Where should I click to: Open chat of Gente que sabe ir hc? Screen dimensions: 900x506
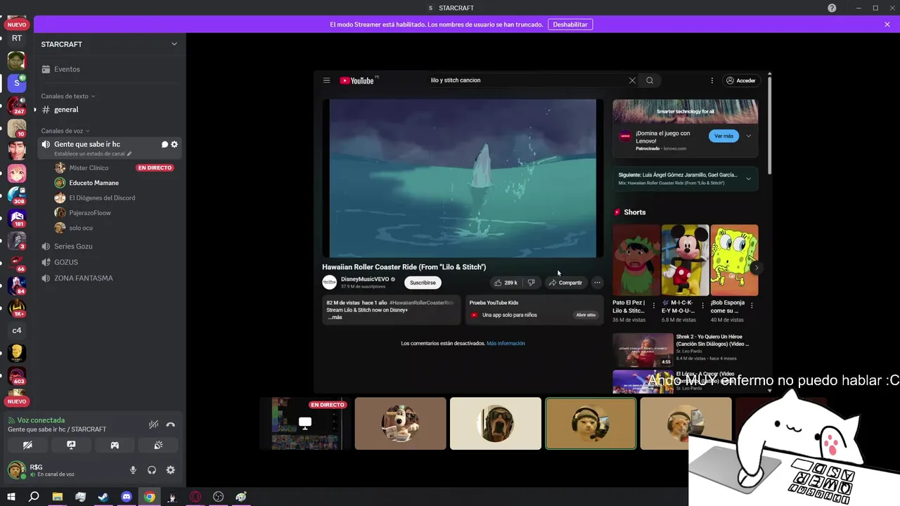pyautogui.click(x=165, y=144)
